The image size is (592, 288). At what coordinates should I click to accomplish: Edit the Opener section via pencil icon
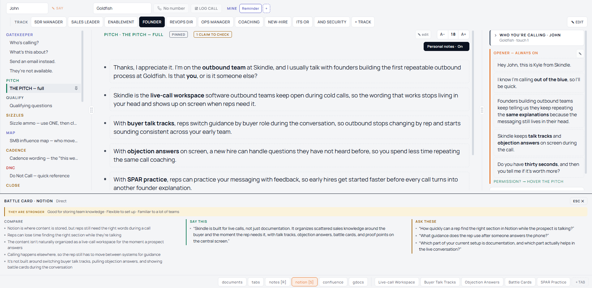click(580, 54)
